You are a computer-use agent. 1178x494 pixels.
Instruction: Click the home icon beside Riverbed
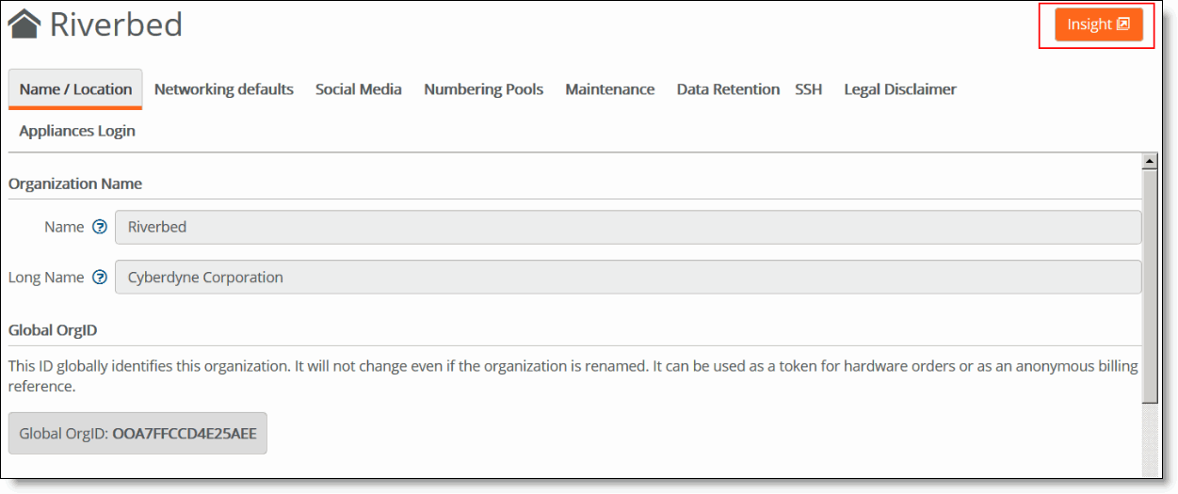point(24,24)
